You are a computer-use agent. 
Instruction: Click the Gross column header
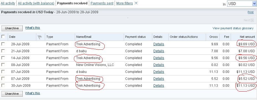tap(214, 37)
